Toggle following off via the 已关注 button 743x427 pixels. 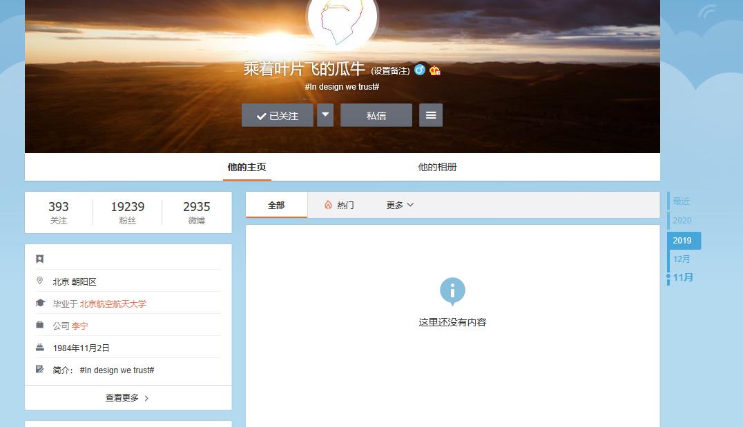[276, 115]
